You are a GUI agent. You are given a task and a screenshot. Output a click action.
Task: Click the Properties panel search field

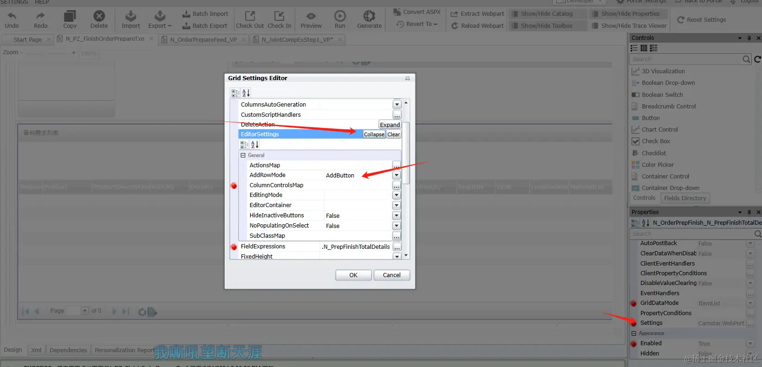(x=692, y=234)
